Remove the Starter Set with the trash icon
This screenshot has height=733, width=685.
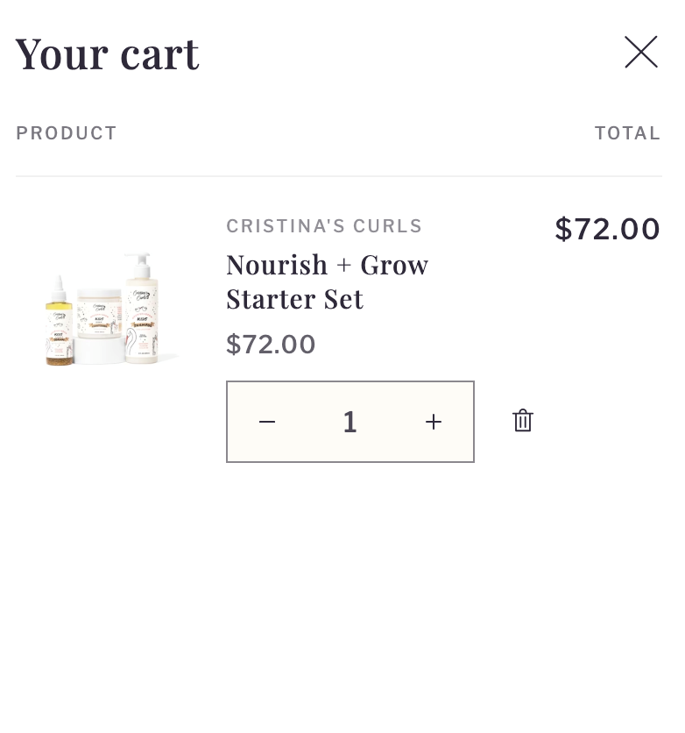[523, 421]
